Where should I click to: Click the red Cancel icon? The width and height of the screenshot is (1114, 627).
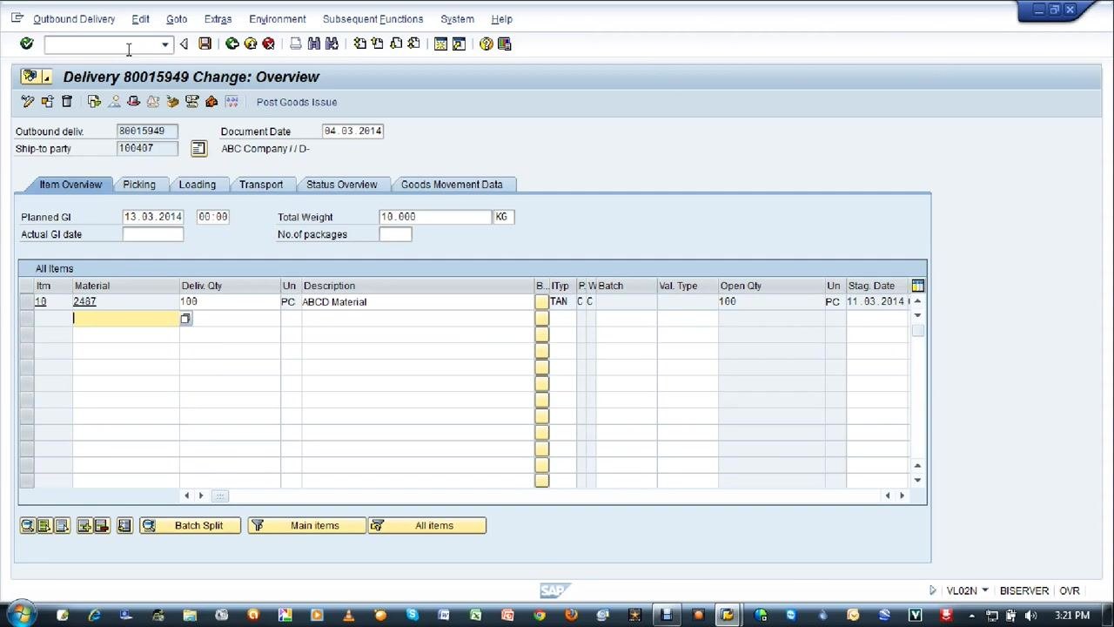268,44
